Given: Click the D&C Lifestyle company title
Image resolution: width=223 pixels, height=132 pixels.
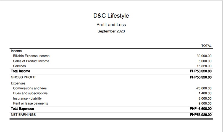Looking at the screenshot, I should [111, 16].
